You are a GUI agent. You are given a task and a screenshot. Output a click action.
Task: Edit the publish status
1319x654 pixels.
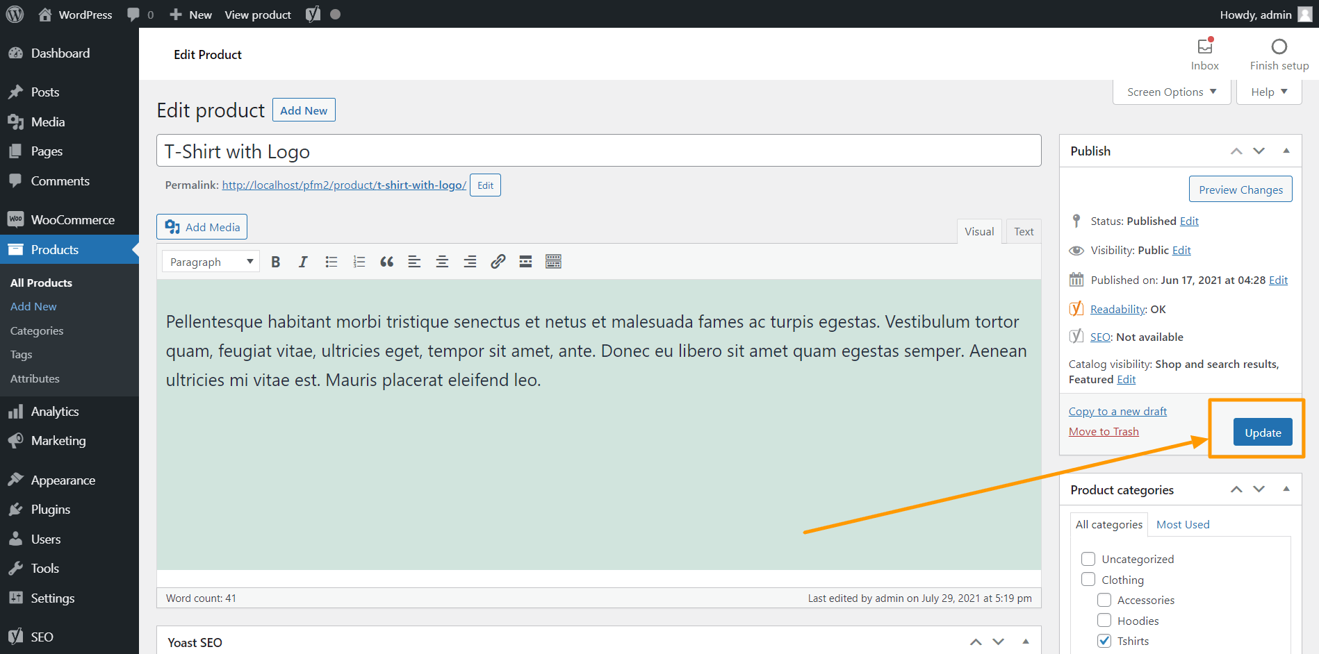point(1189,221)
